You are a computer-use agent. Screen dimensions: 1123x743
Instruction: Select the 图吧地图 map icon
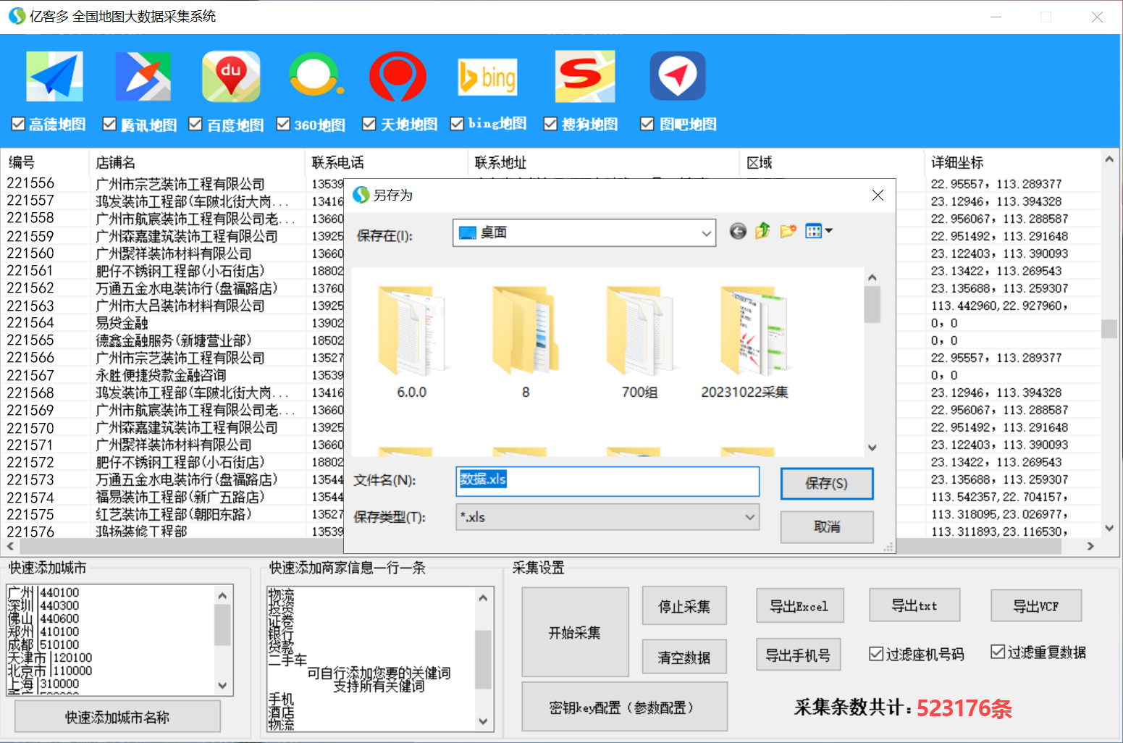coord(677,75)
